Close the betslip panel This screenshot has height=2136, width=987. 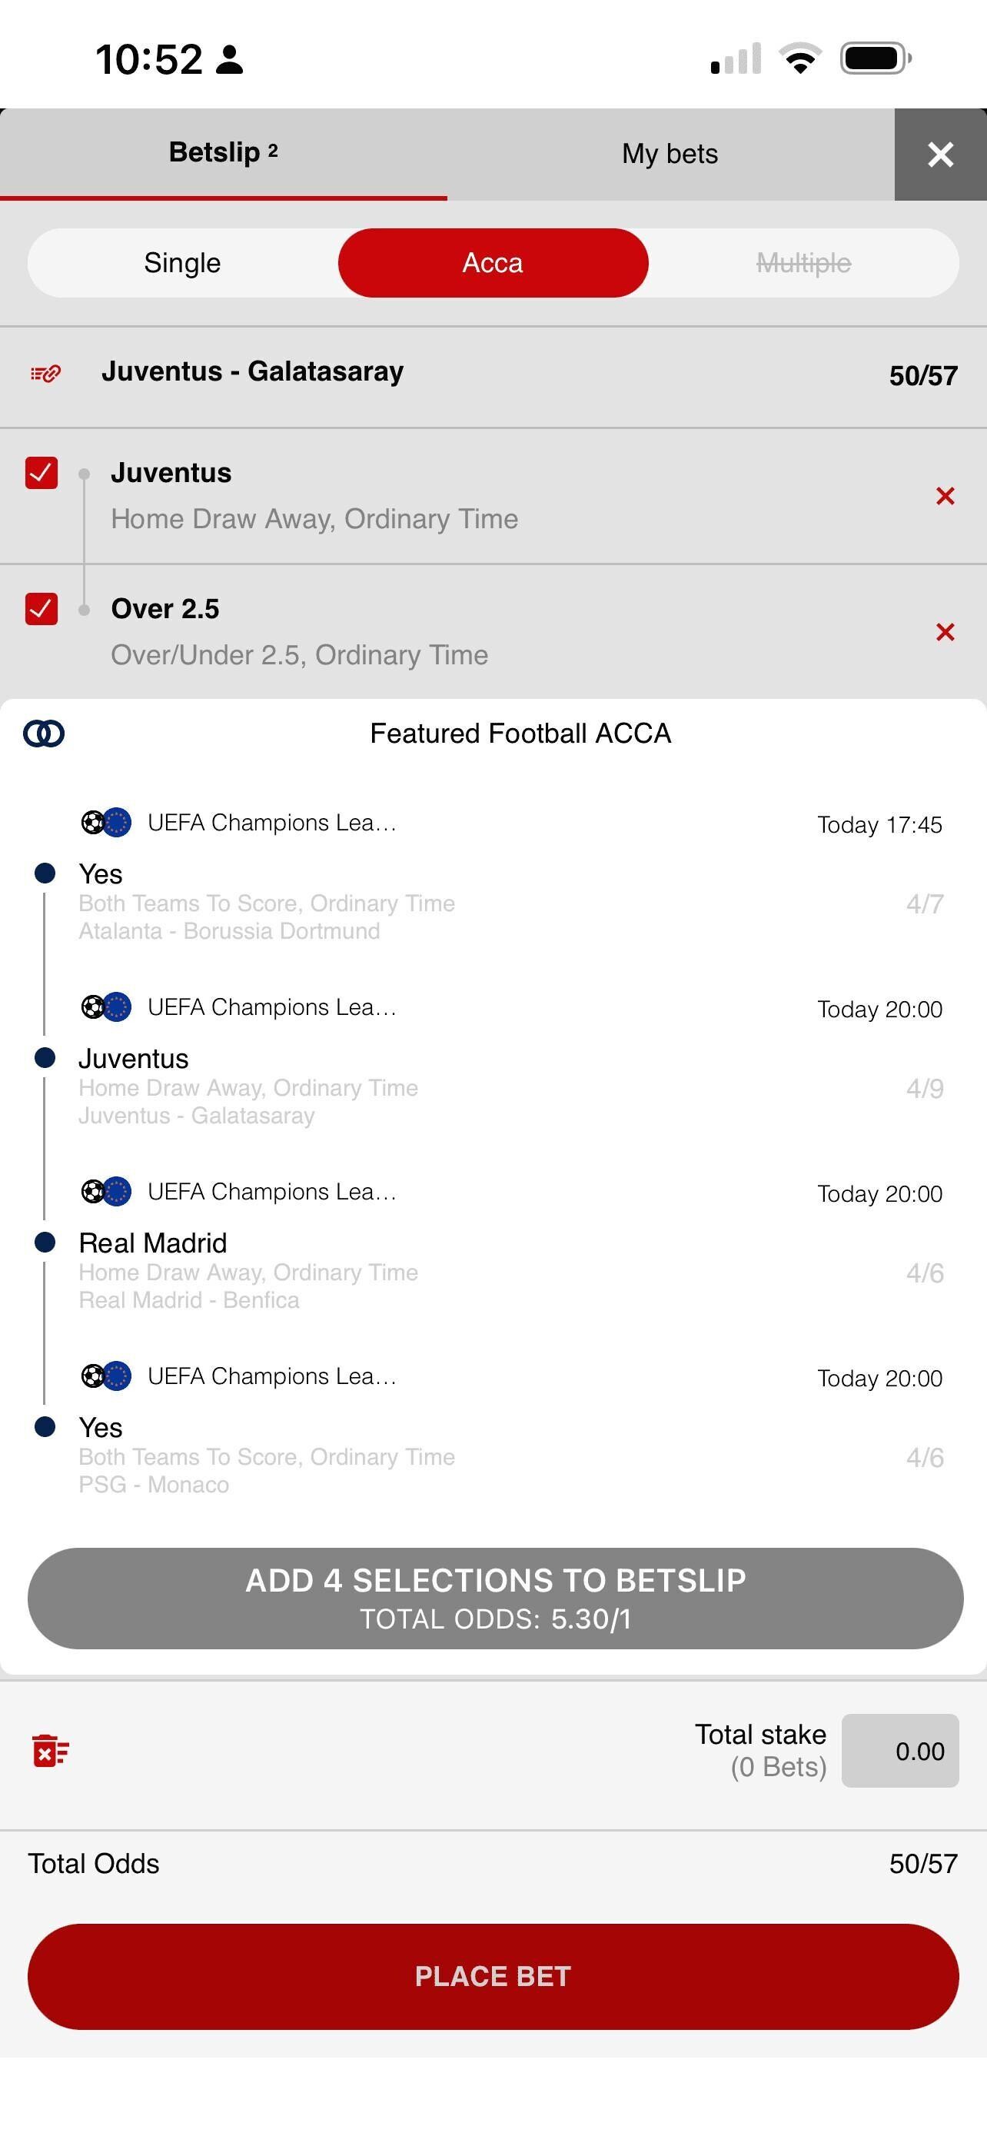tap(941, 155)
